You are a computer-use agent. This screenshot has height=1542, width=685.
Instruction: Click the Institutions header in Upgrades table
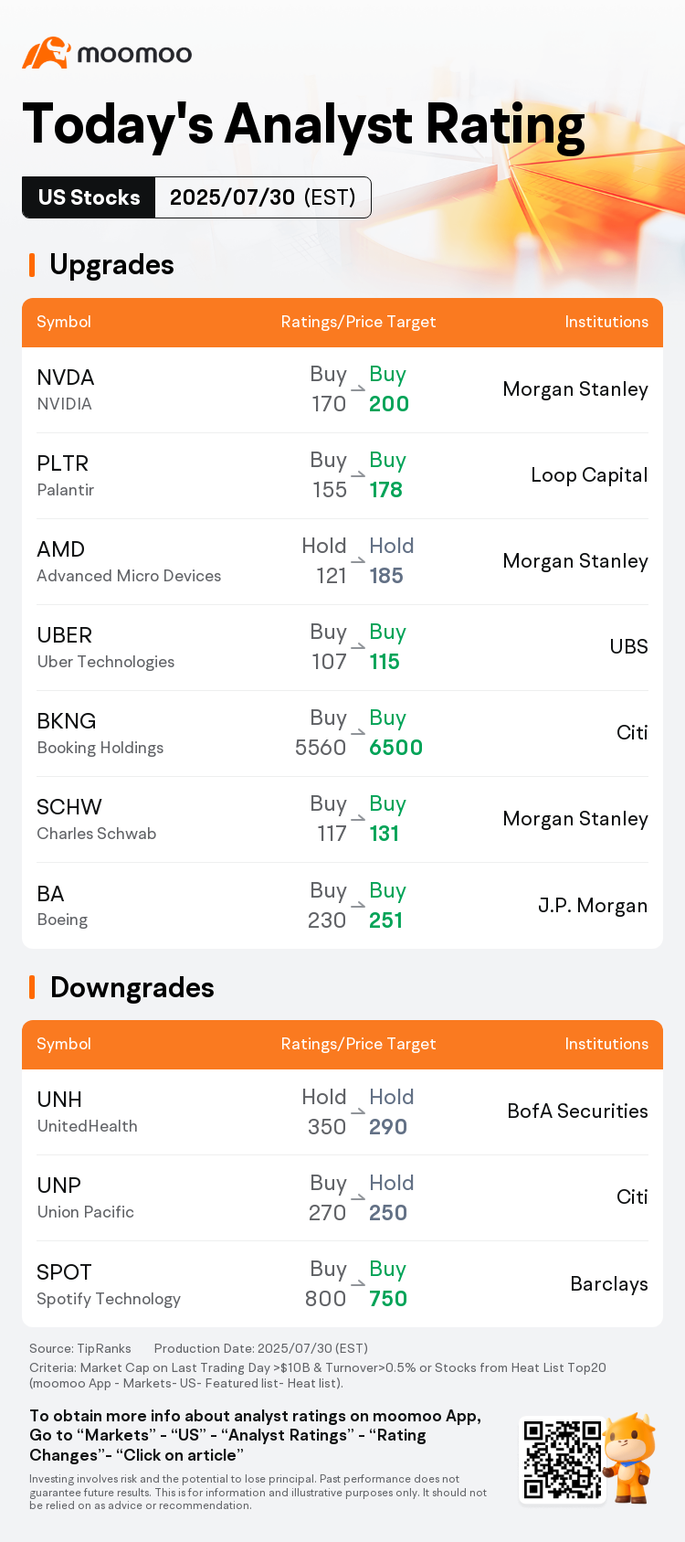pos(606,322)
